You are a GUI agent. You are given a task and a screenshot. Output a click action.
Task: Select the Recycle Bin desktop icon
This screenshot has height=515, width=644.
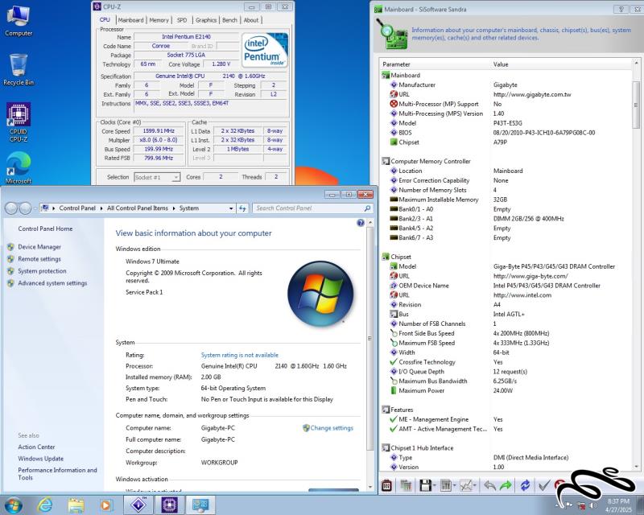pyautogui.click(x=18, y=70)
